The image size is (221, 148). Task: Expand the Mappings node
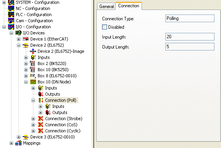(x=11, y=143)
